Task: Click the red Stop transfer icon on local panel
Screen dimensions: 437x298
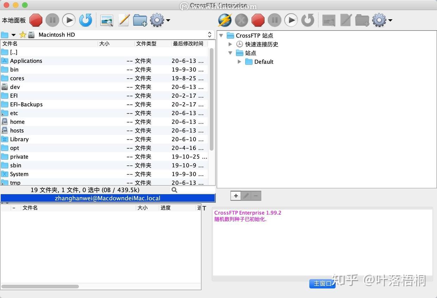Action: pos(36,20)
